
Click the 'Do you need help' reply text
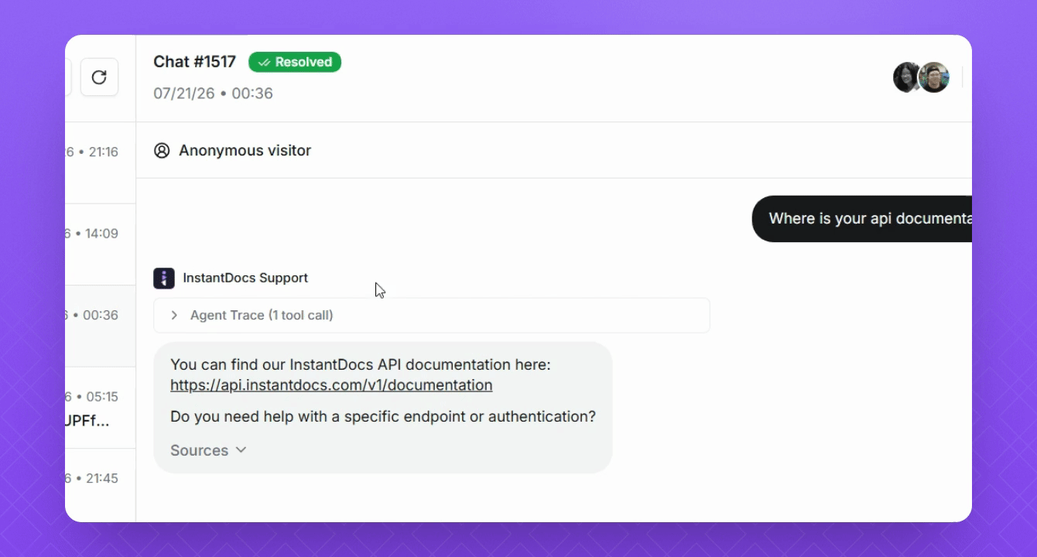pyautogui.click(x=383, y=417)
